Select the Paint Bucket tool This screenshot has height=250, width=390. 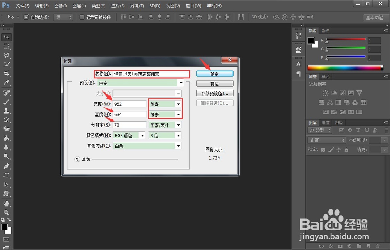click(6, 138)
